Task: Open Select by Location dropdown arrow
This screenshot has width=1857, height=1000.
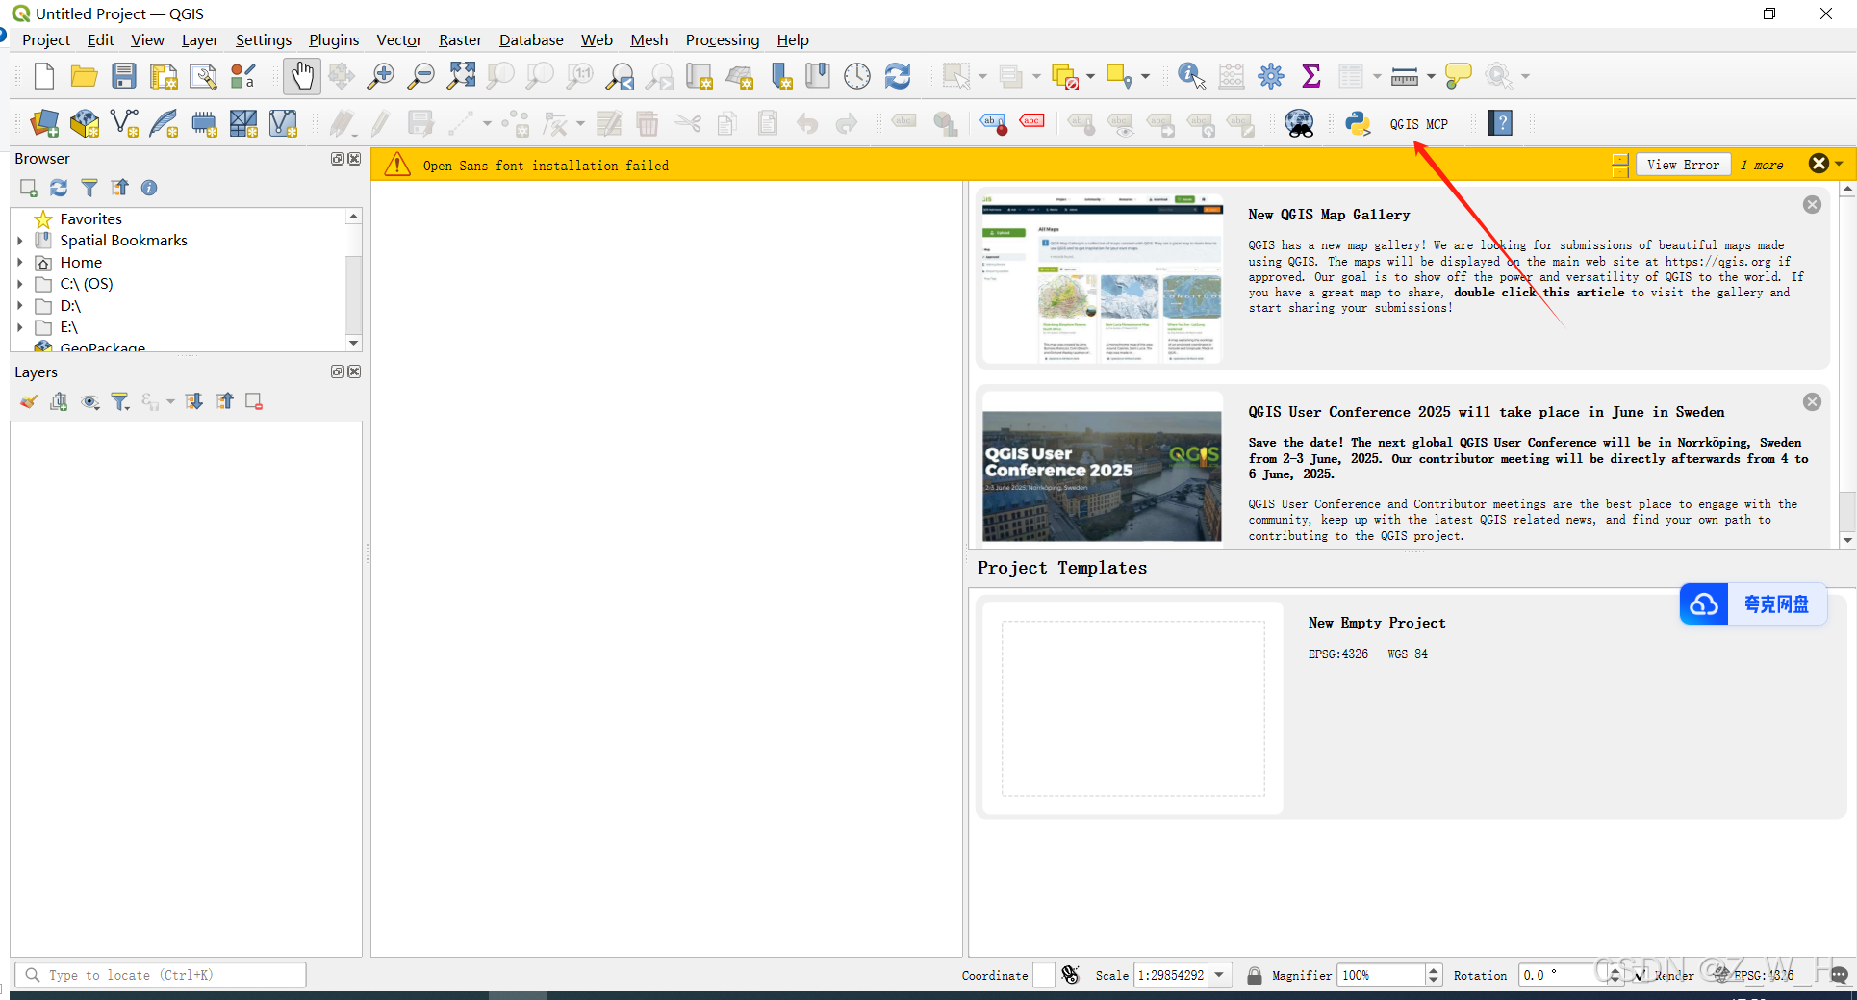Action: click(x=1145, y=76)
